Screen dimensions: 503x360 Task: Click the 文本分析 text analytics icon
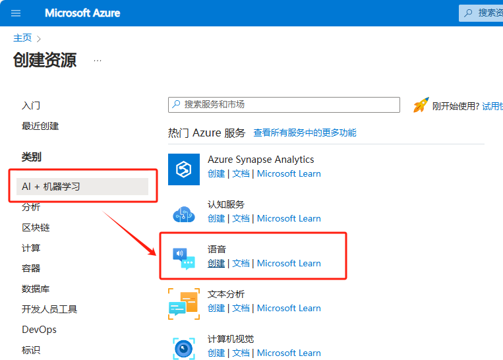[184, 304]
